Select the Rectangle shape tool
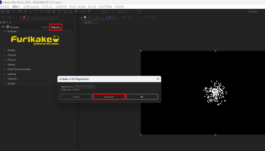The width and height of the screenshot is (265, 151). click(49, 11)
